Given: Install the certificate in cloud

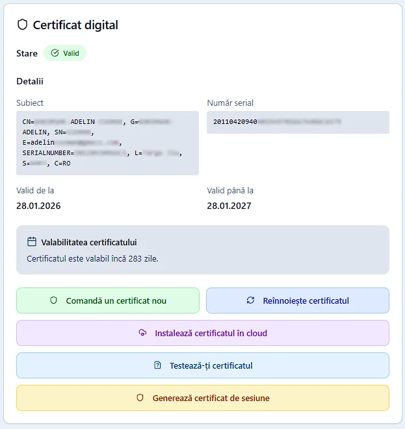Looking at the screenshot, I should [x=203, y=333].
